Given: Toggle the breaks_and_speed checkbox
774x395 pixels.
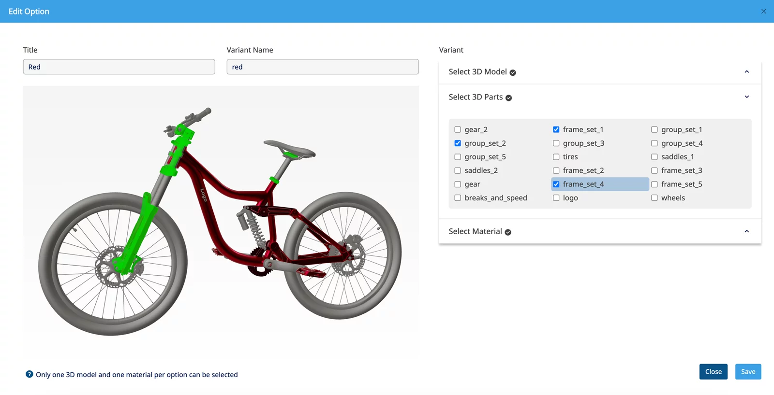Looking at the screenshot, I should point(458,198).
